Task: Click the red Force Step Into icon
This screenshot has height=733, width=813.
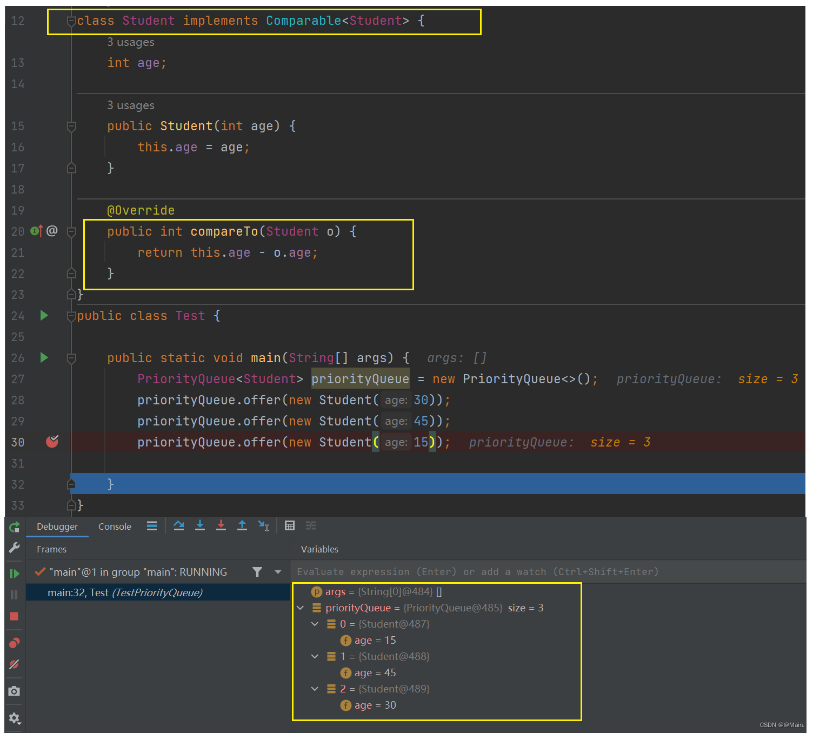Action: click(221, 525)
